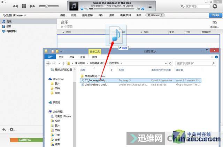Image resolution: width=223 pixels, height=147 pixels.
Task: Click the song progress bar in iTunes
Action: (111, 9)
